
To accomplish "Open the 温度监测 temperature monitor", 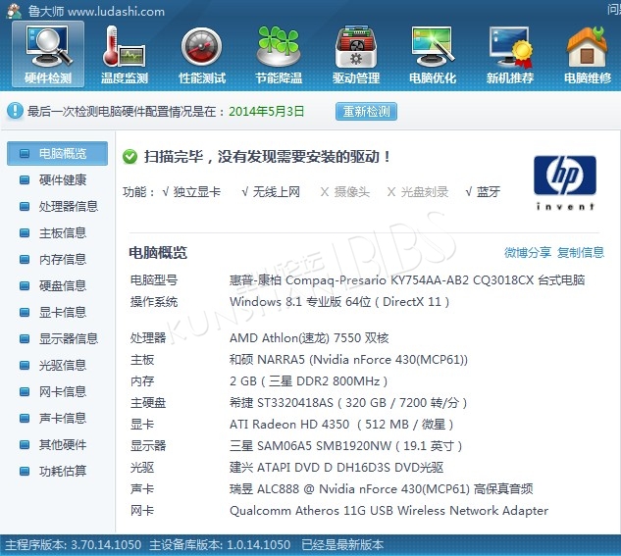I will pyautogui.click(x=125, y=55).
